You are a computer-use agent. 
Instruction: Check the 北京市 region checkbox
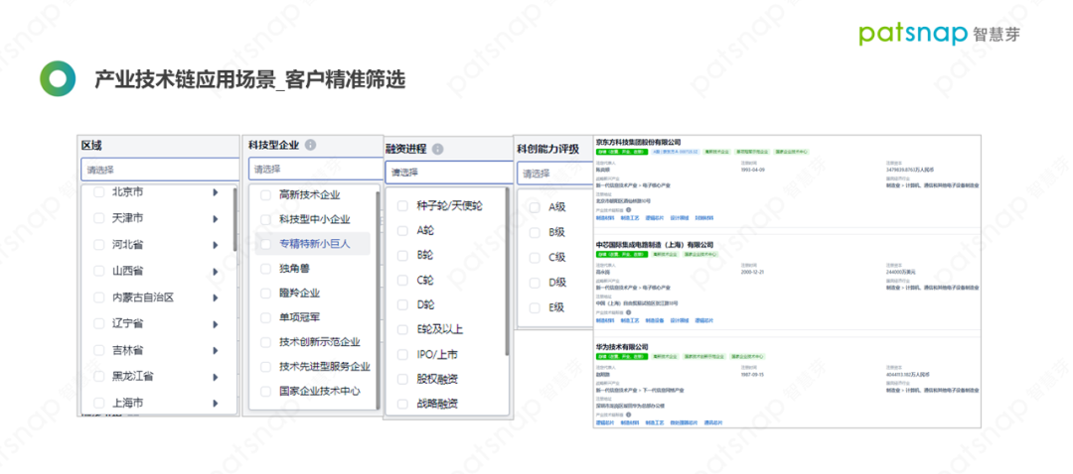(x=99, y=192)
